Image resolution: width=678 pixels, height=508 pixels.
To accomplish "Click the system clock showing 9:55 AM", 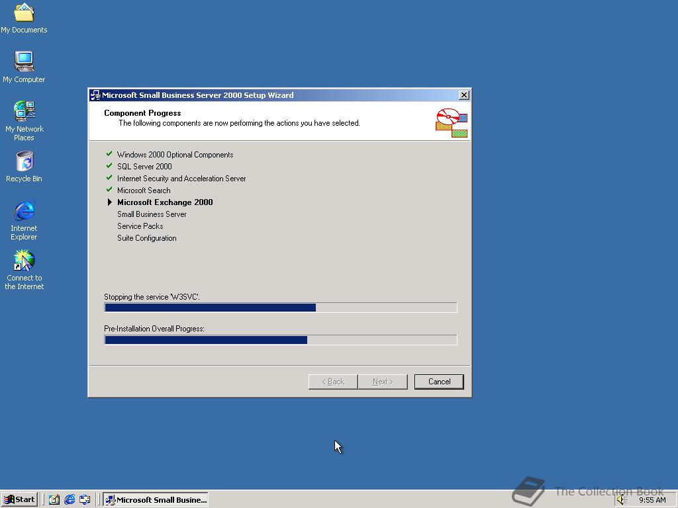I will (x=652, y=500).
